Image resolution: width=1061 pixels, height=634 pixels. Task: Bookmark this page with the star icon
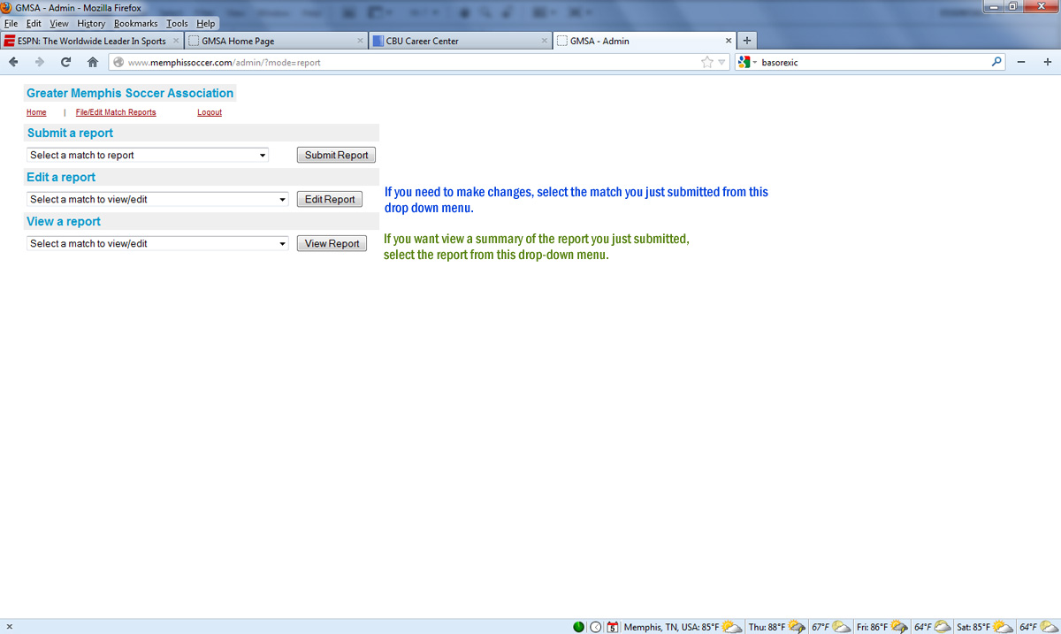706,62
